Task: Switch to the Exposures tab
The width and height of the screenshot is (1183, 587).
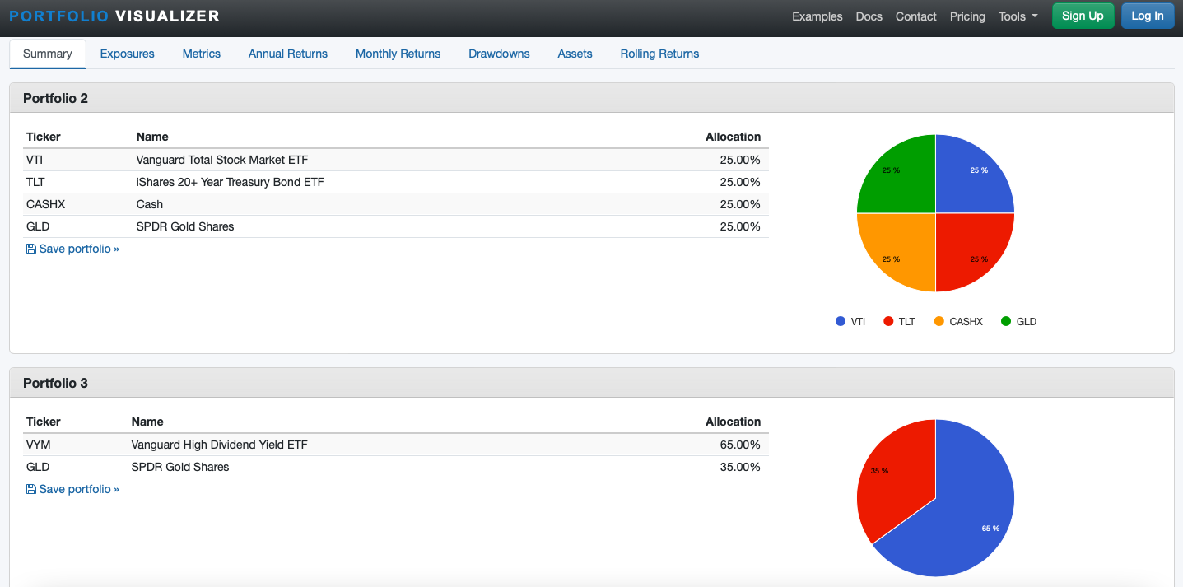Action: (127, 54)
